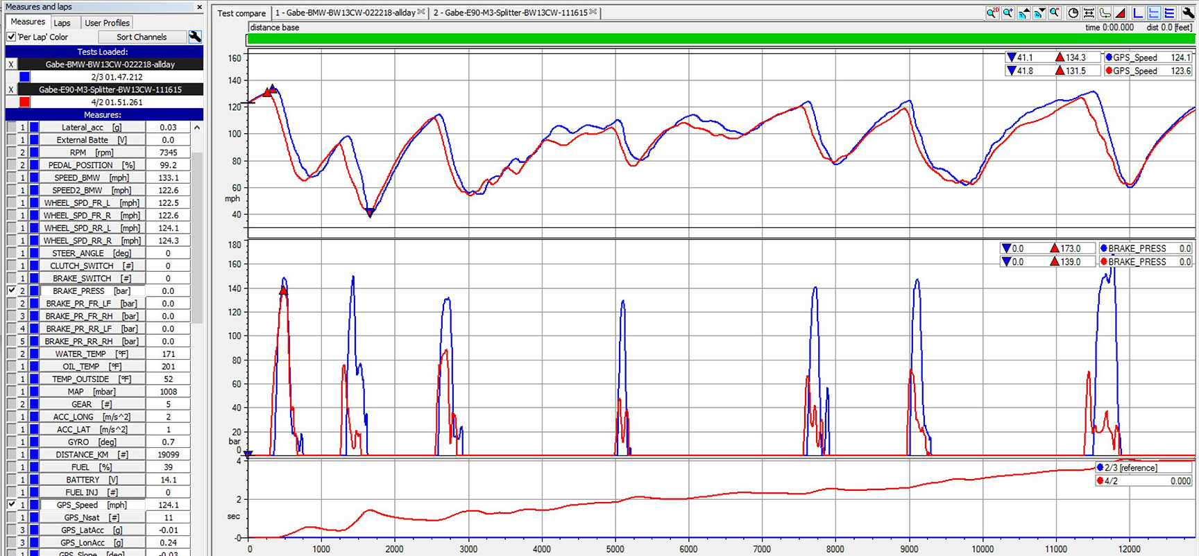Switch to time base with the clock icon
The height and width of the screenshot is (556, 1199).
1073,12
